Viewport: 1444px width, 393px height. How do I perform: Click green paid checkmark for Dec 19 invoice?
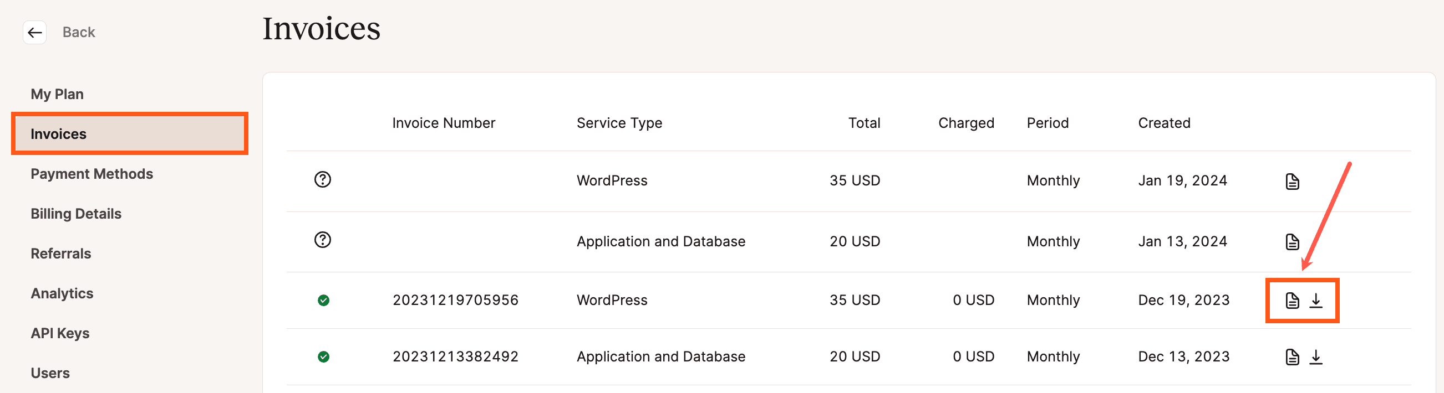pyautogui.click(x=323, y=301)
